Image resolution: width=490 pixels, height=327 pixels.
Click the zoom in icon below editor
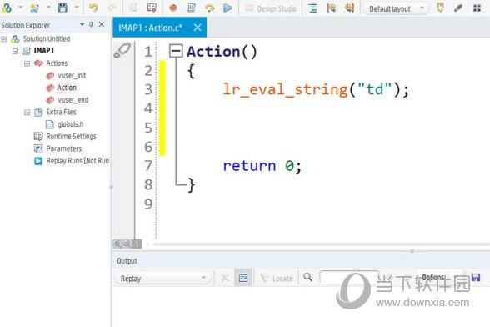(117, 244)
